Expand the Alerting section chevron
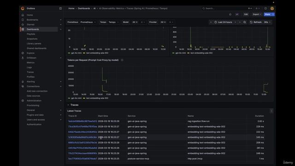295x166 pixels. click(x=60, y=82)
